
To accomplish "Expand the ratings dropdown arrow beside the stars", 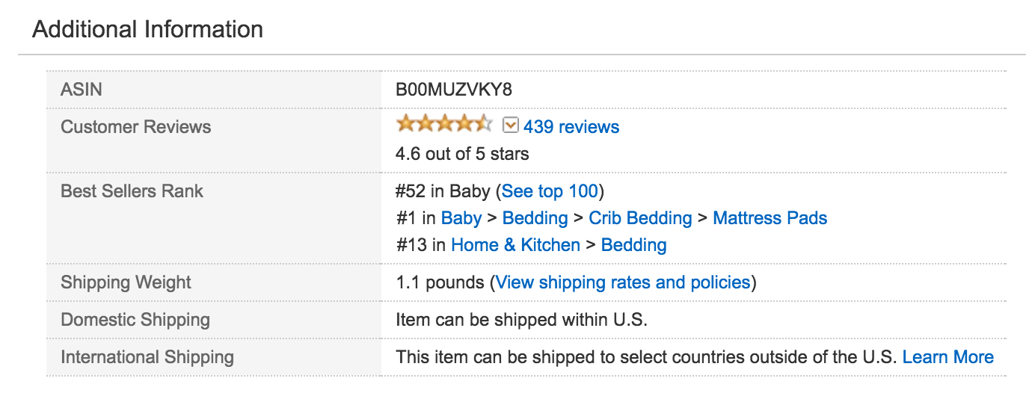I will 511,125.
